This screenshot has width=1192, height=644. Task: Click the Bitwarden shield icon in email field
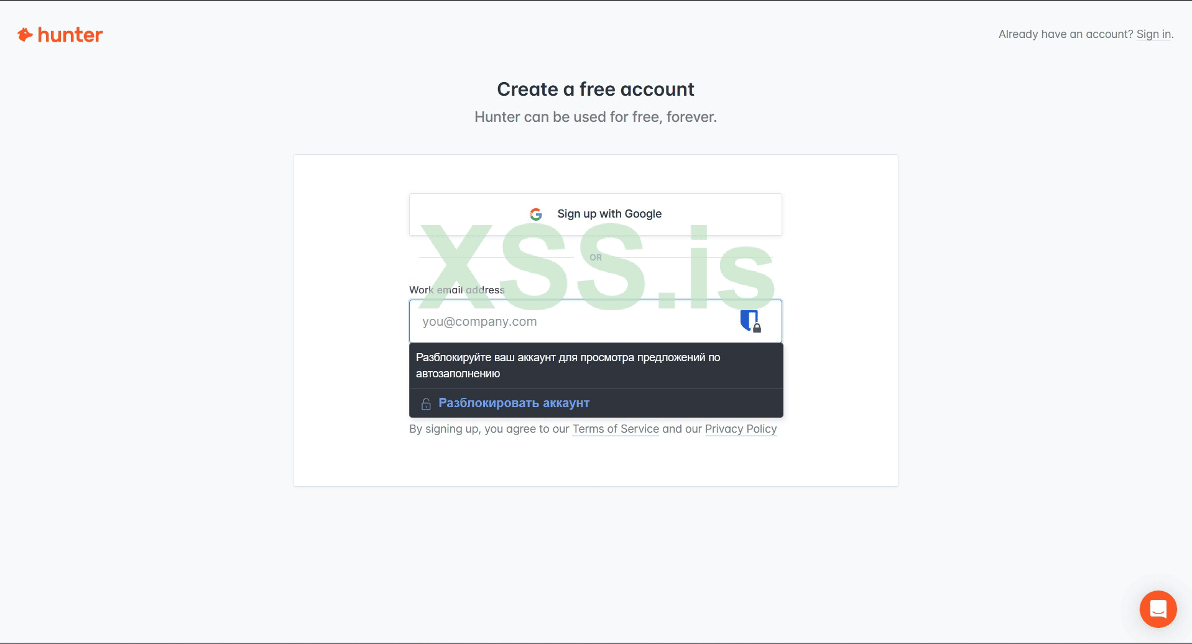point(749,321)
